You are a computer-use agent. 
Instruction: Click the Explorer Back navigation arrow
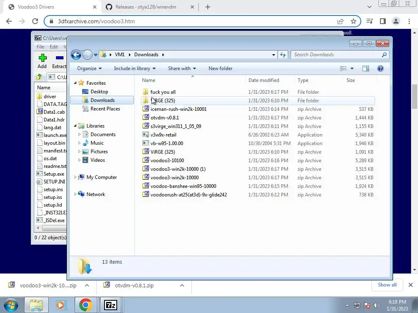pyautogui.click(x=76, y=55)
